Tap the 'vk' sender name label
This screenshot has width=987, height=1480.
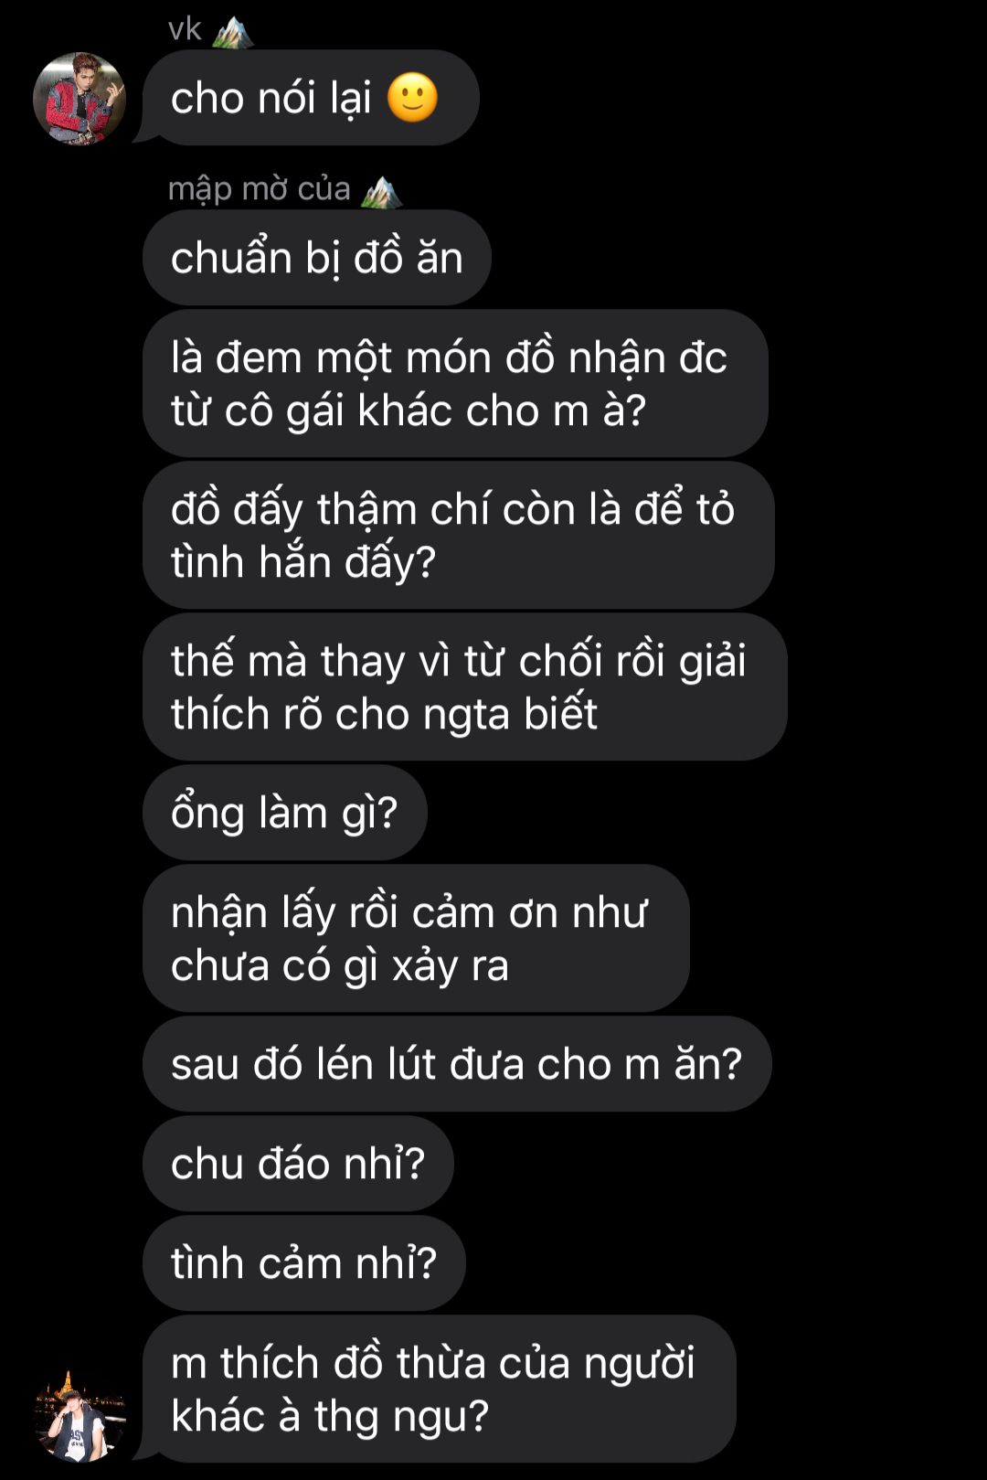tap(185, 29)
